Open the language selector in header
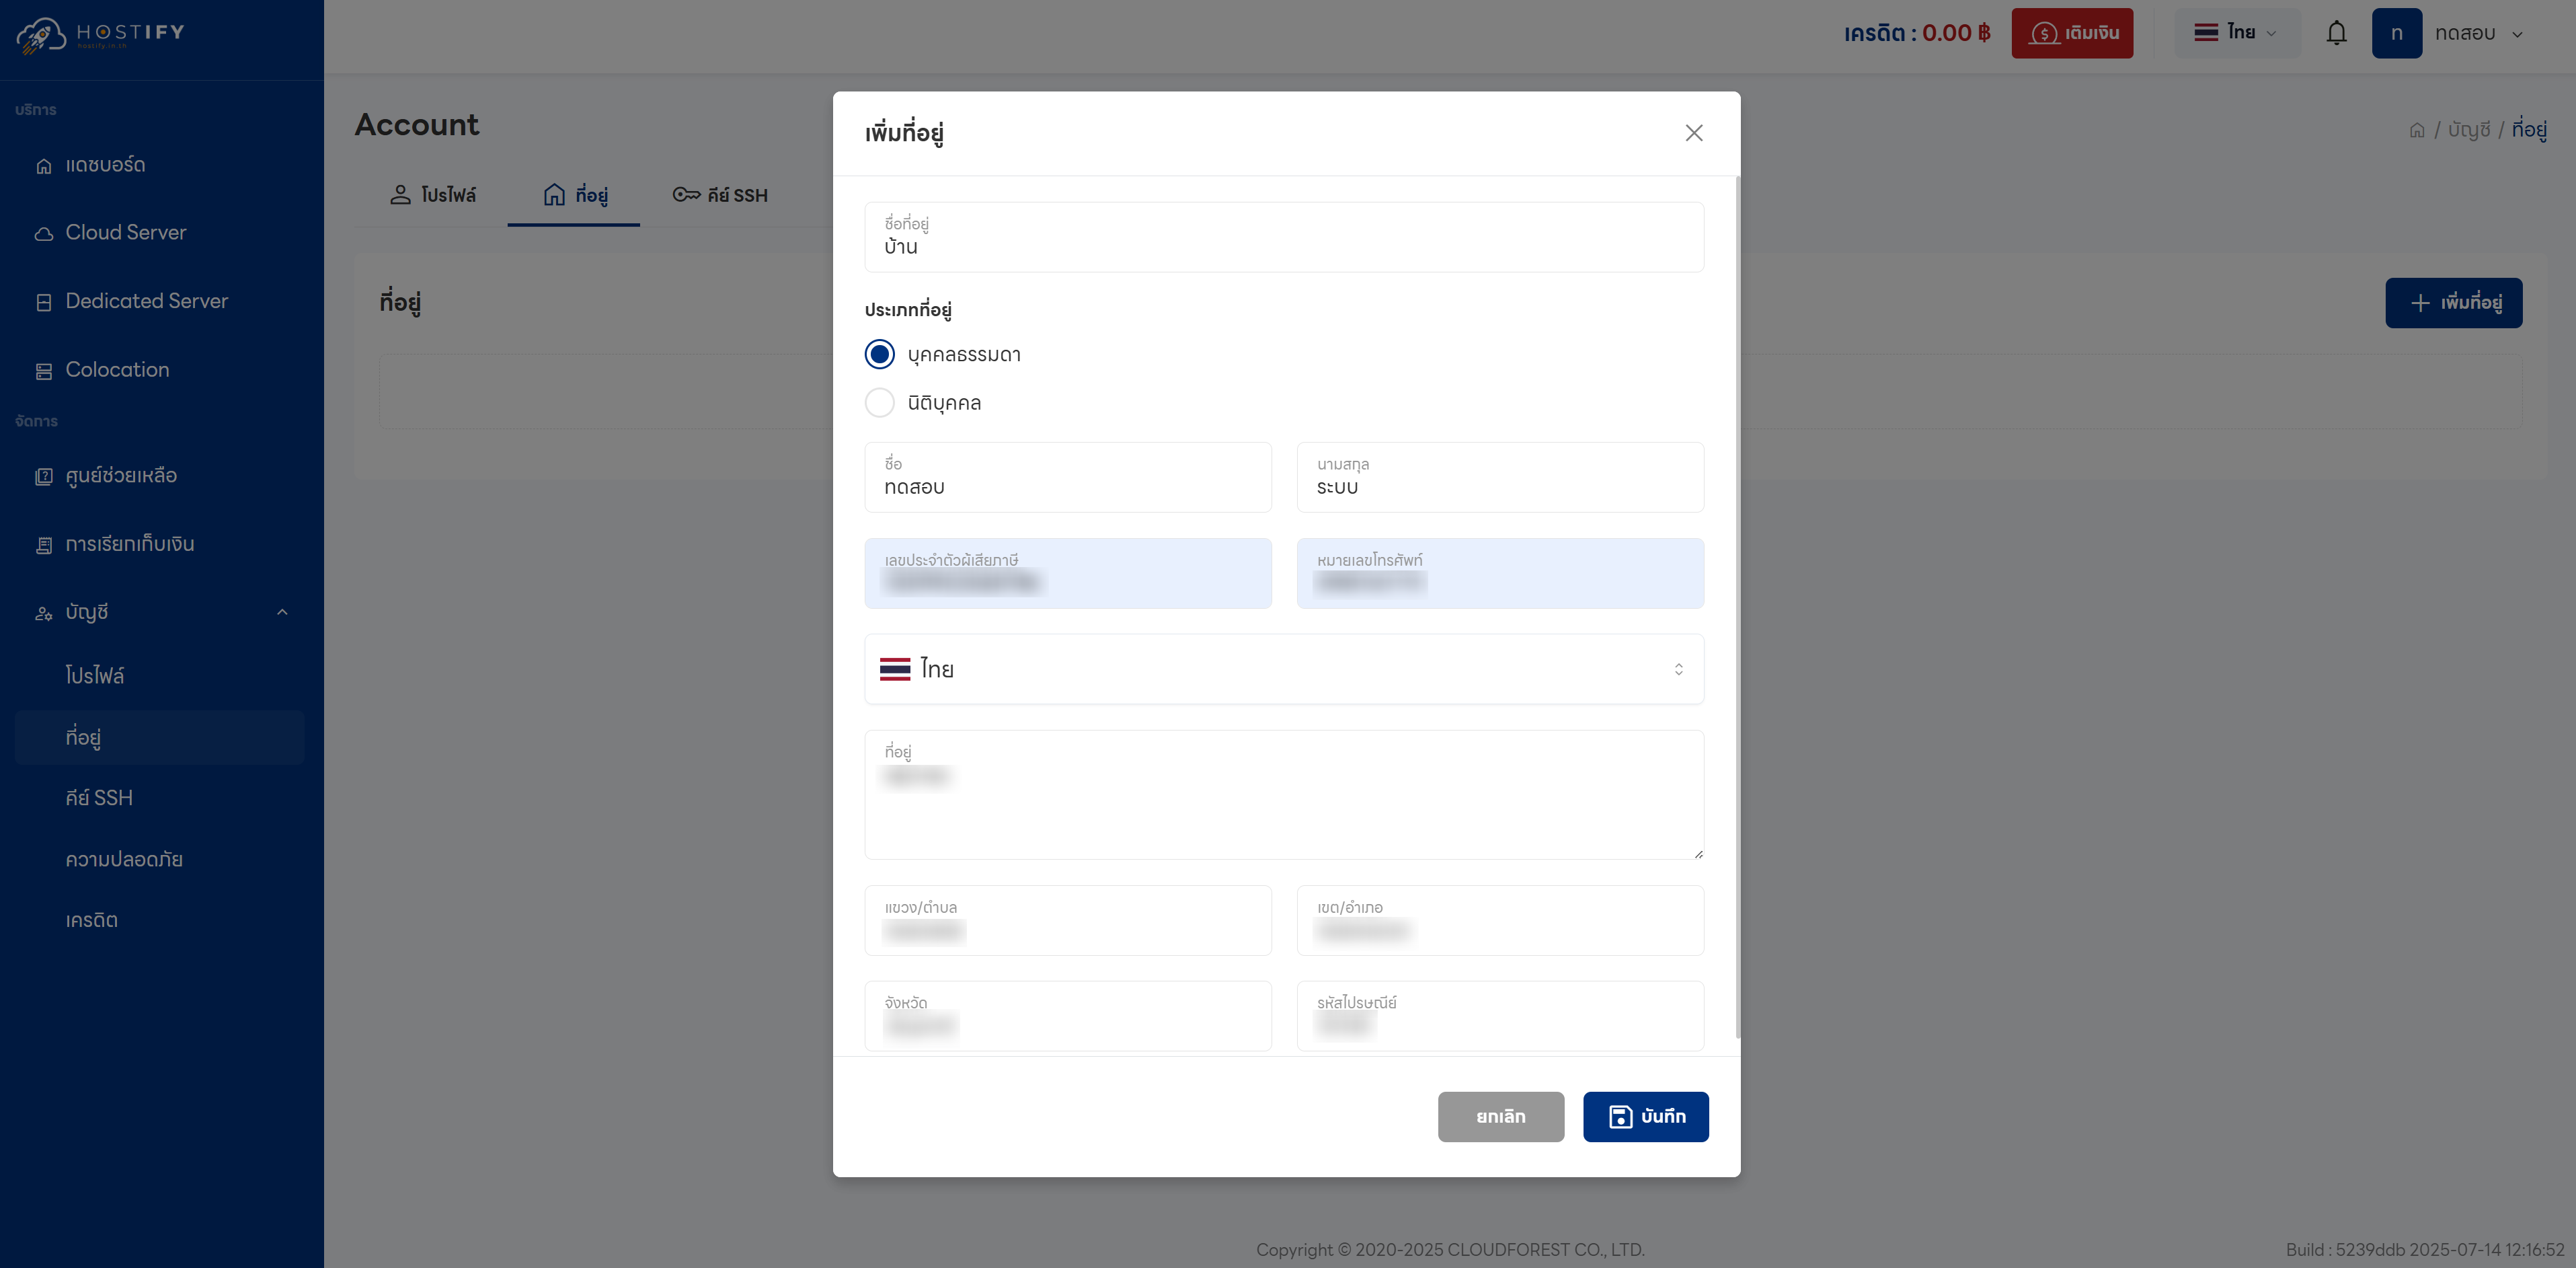 click(2236, 33)
